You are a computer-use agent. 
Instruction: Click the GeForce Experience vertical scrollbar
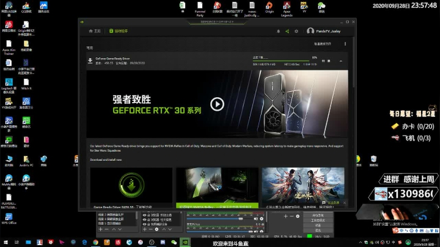click(354, 63)
